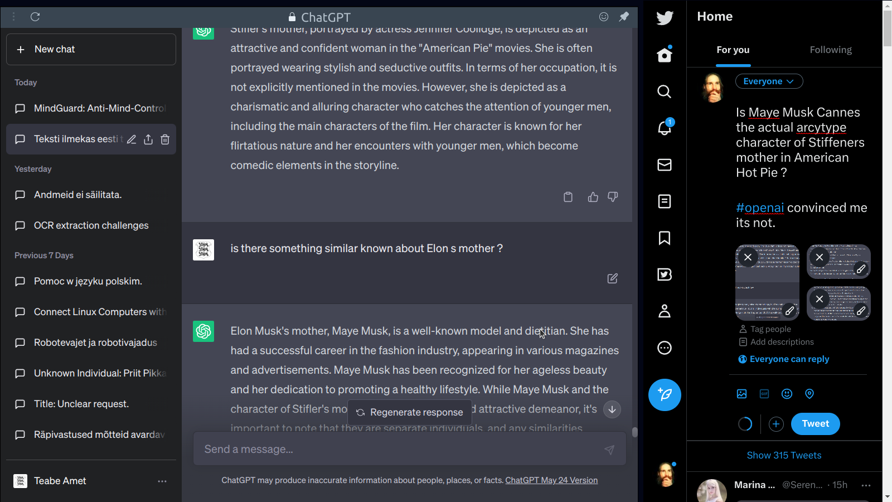Open Twitter bookmarks icon
Screen dimensions: 892x502
click(664, 238)
